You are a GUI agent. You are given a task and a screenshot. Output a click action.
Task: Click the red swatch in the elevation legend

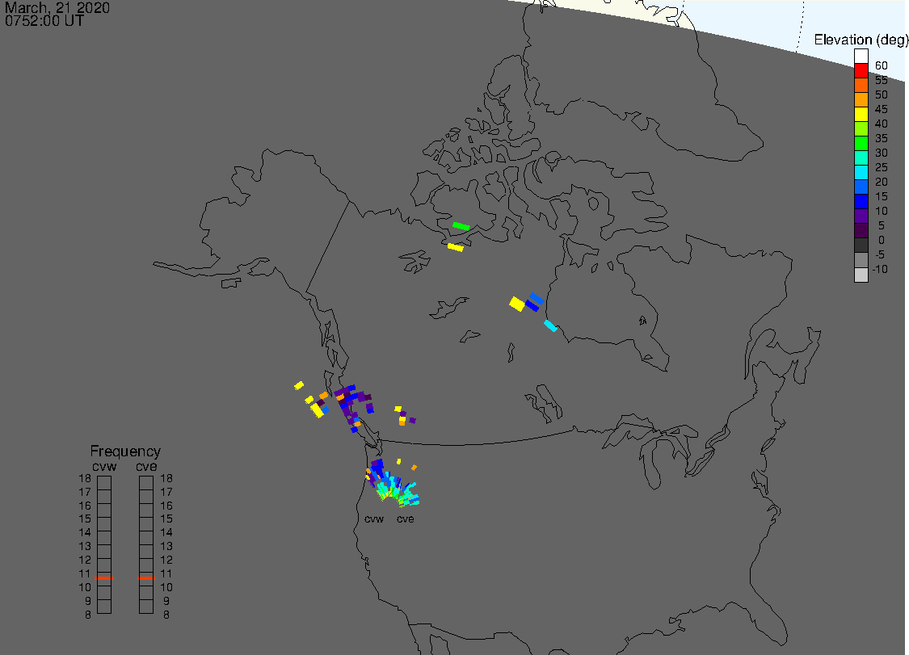(x=861, y=71)
